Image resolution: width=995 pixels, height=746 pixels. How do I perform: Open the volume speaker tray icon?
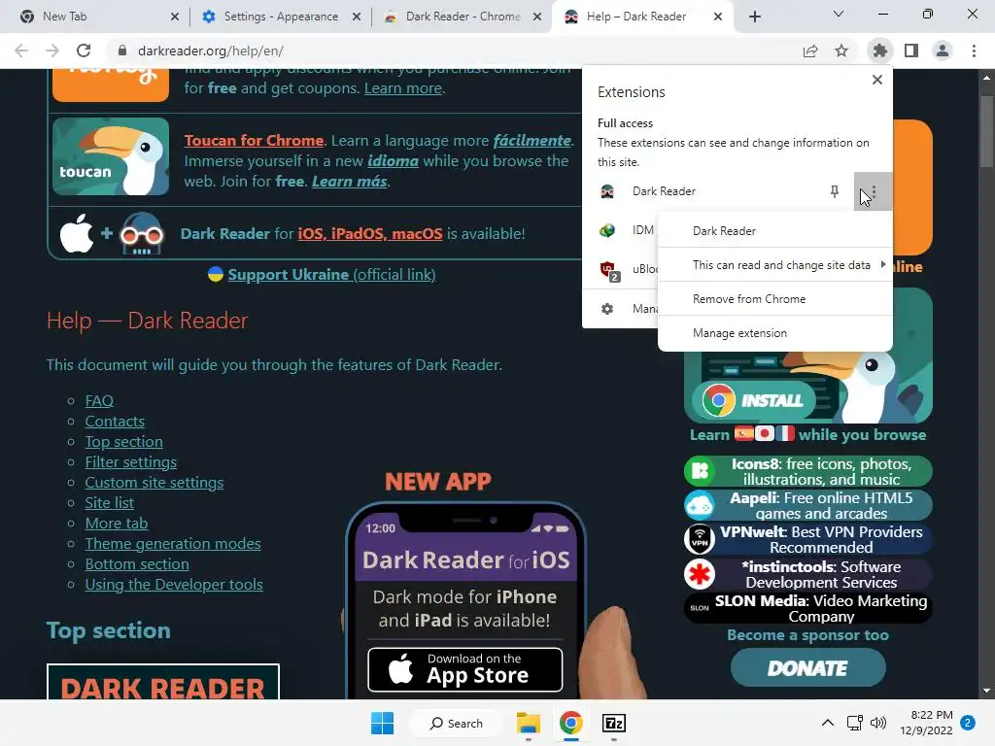[x=878, y=723]
